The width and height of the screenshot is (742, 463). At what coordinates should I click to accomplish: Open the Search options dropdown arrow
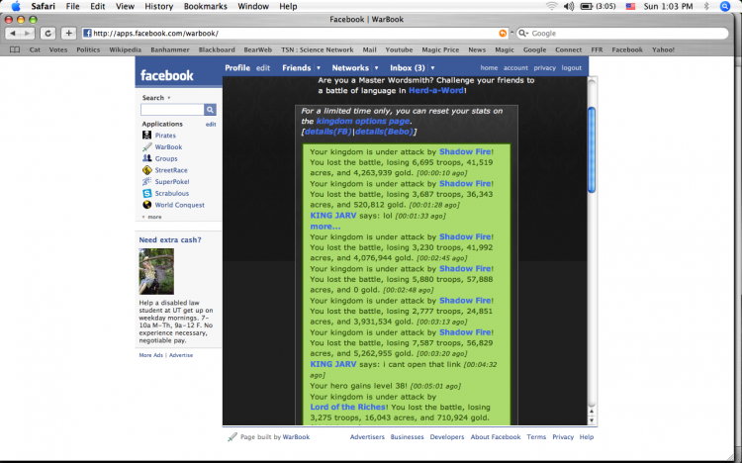tap(169, 98)
